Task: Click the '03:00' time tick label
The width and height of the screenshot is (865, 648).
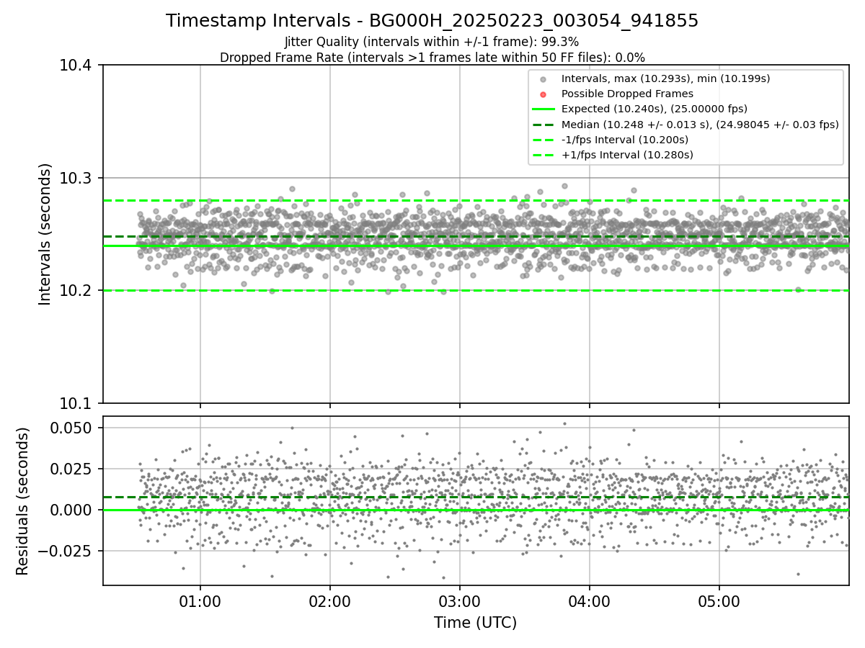Action: click(x=460, y=601)
